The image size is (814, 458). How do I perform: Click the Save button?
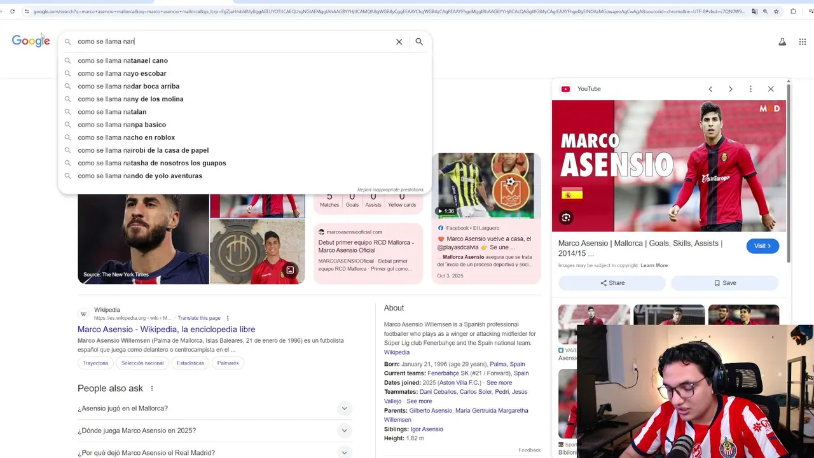(x=725, y=283)
